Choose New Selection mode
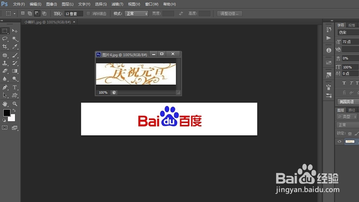359x202 pixels. coord(23,13)
